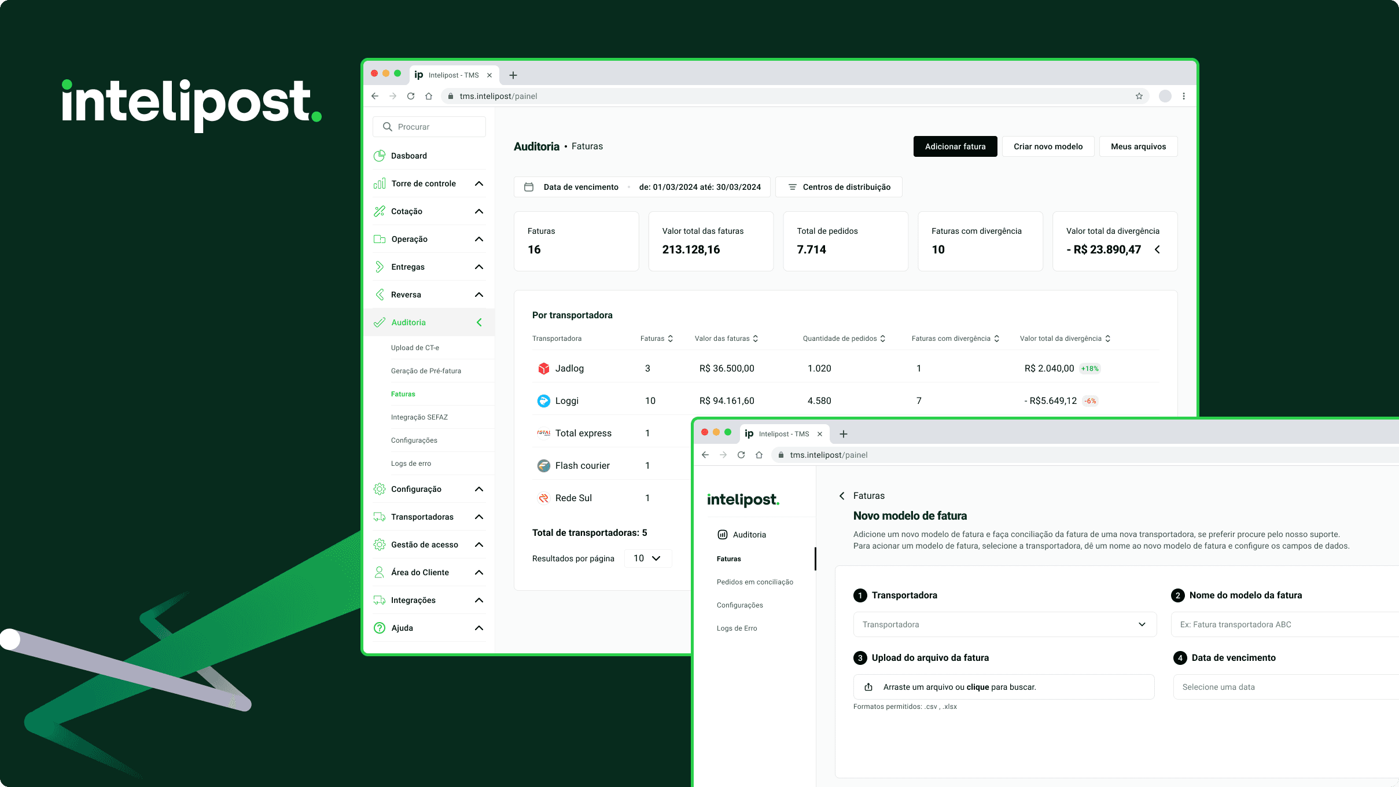Click the Selecione uma data field

[1286, 687]
